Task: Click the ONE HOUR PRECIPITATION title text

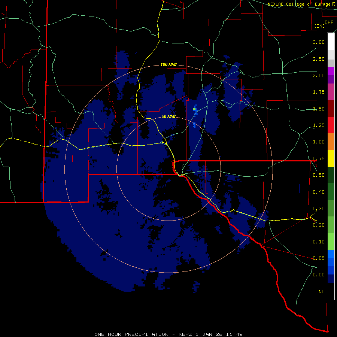Action: [x=131, y=334]
